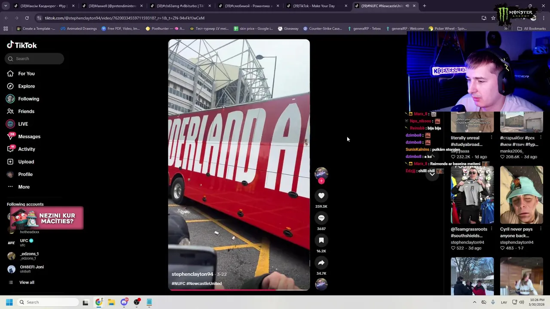
Task: Open the Windows Start menu
Action: point(9,302)
